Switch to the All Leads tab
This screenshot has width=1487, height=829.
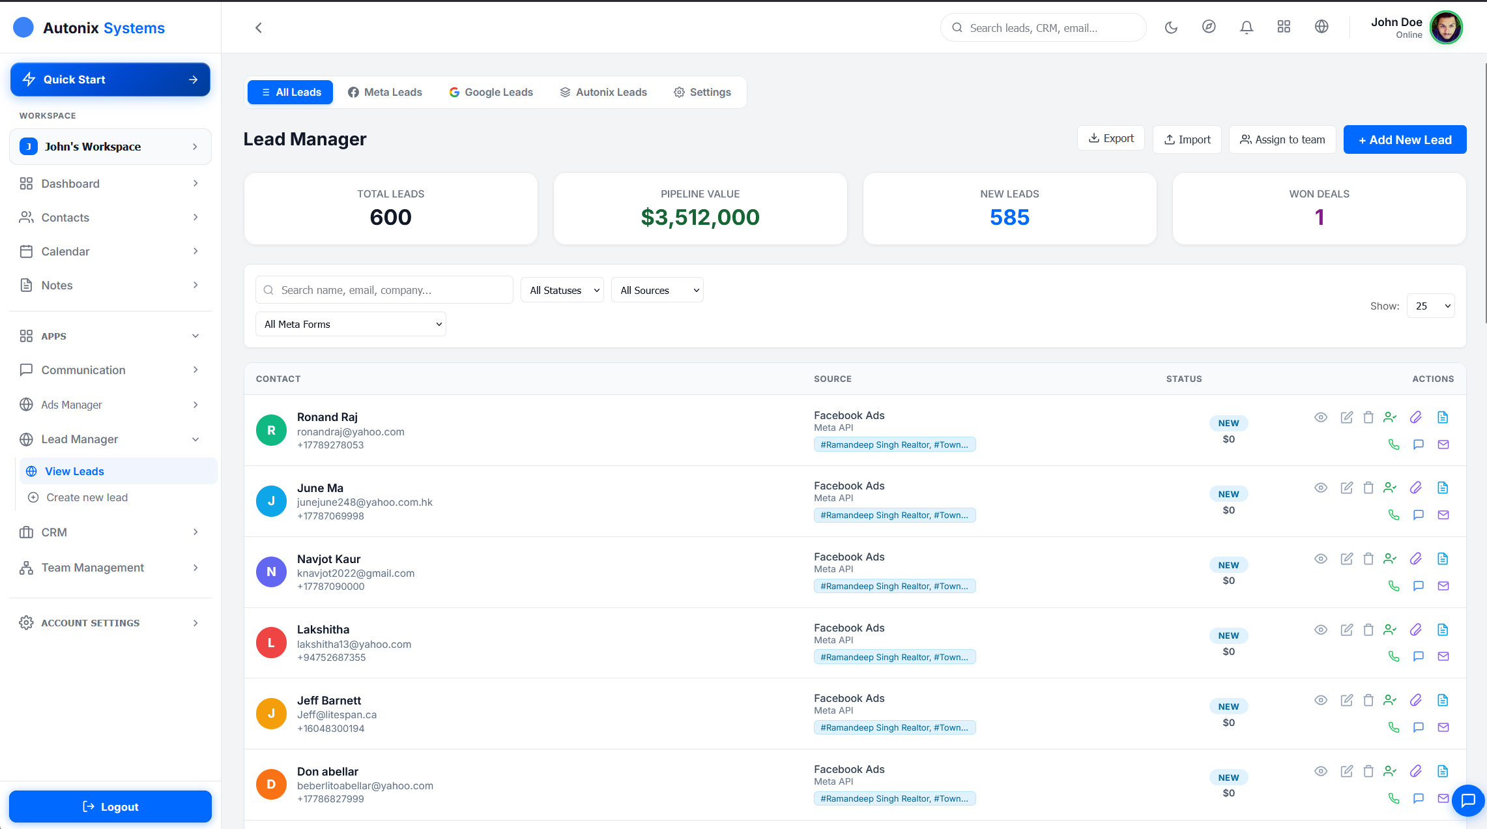(x=291, y=92)
